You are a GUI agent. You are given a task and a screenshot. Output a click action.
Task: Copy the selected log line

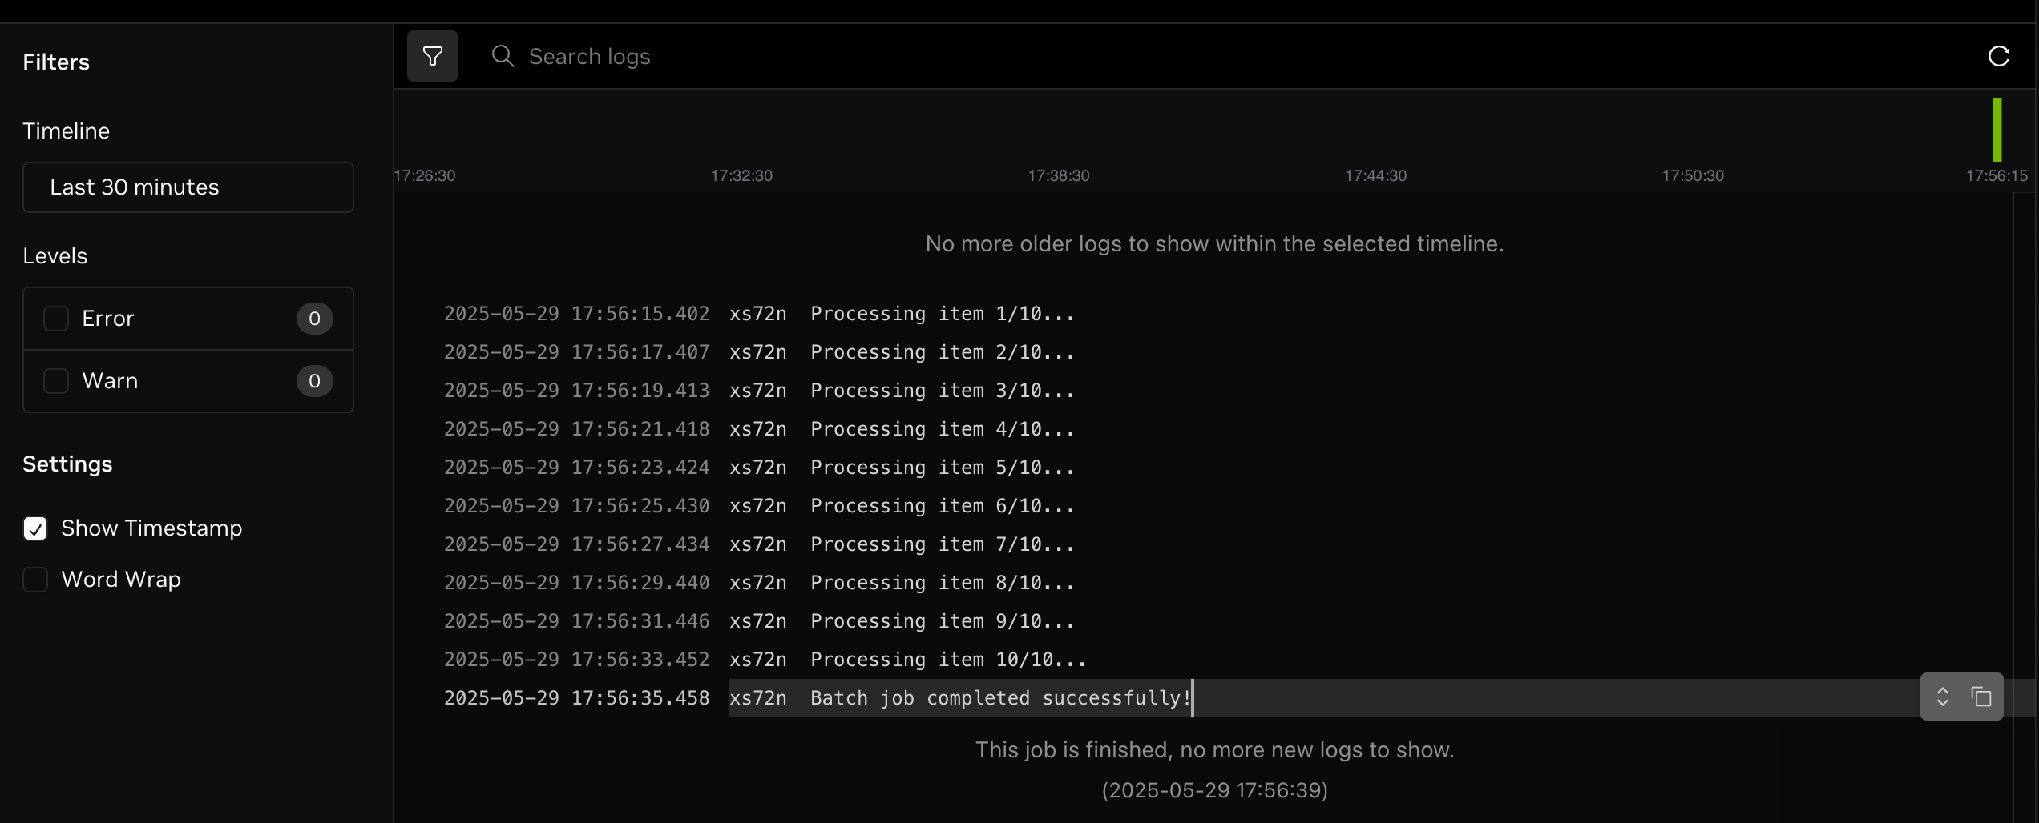[1980, 697]
